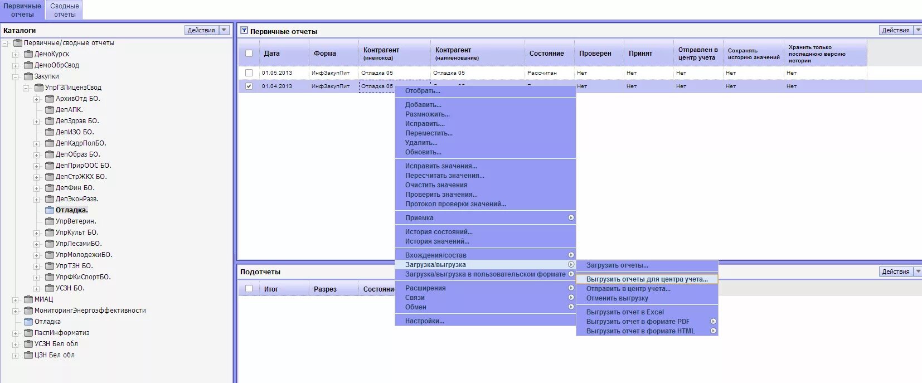Switch to the Первичные отчеты tab

pos(22,10)
